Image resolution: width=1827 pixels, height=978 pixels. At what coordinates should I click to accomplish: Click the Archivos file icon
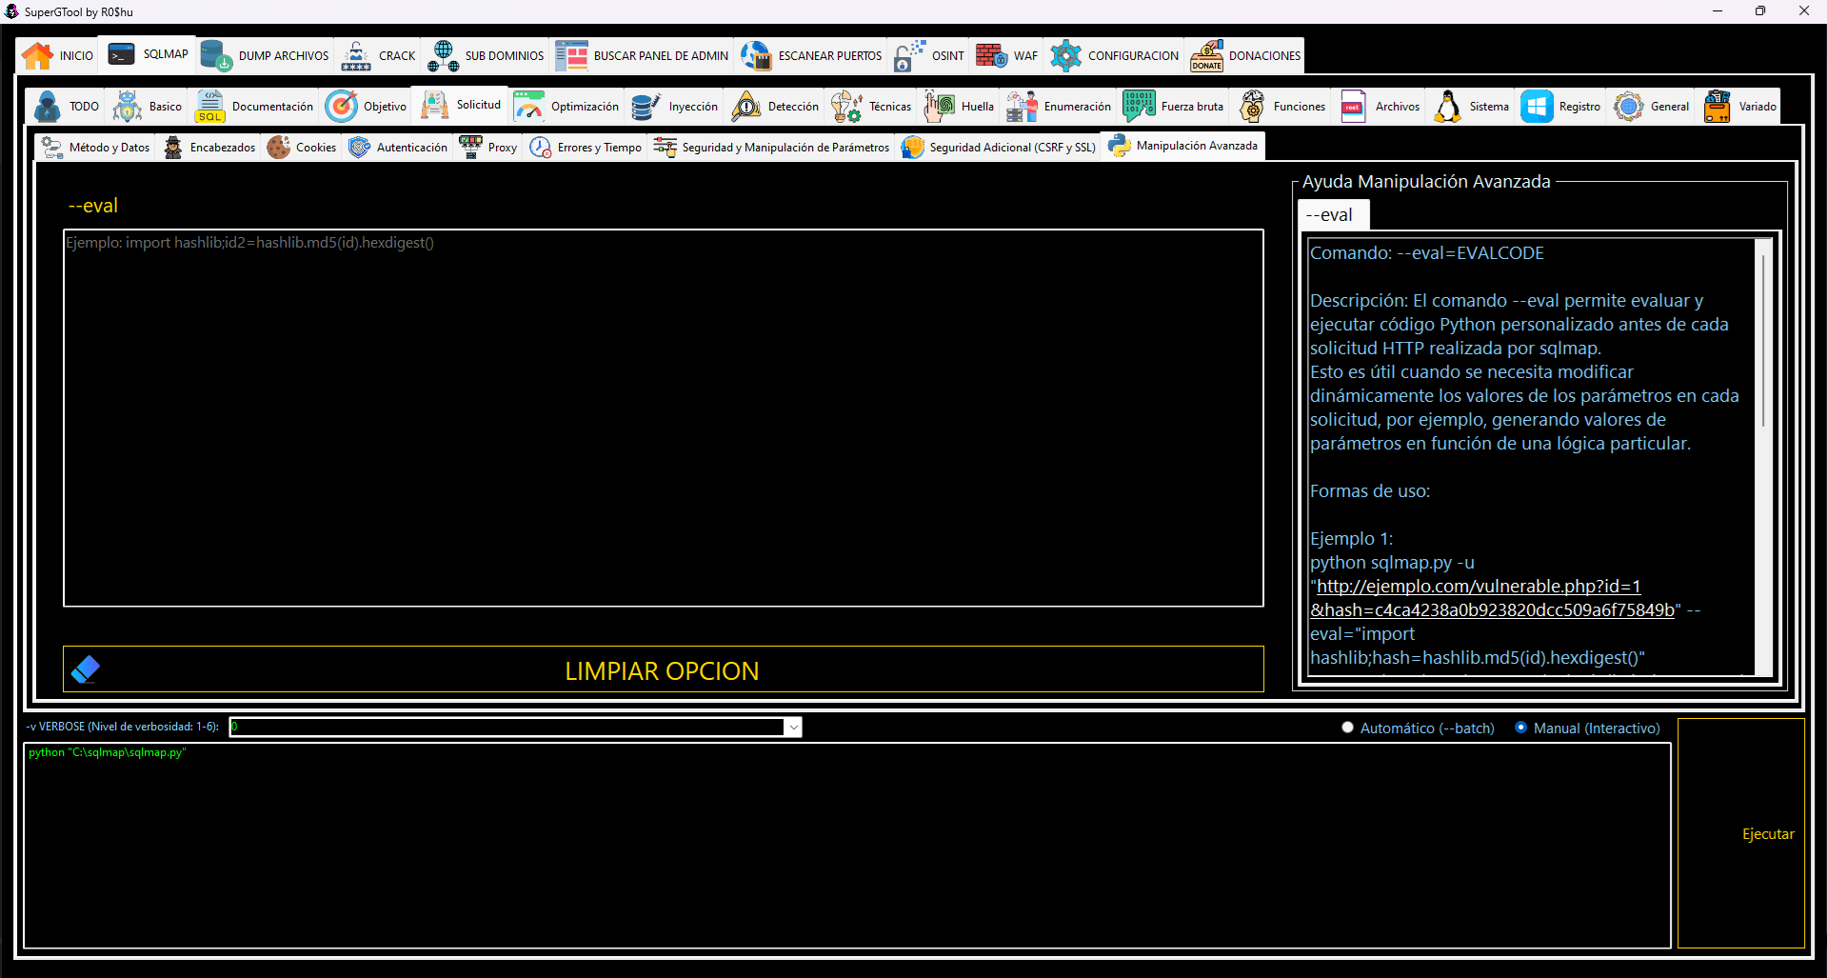1353,107
